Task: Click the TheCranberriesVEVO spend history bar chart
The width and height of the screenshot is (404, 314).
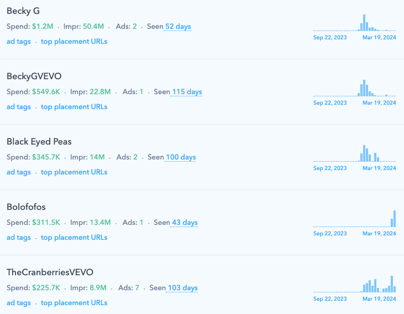Action: coord(354,284)
